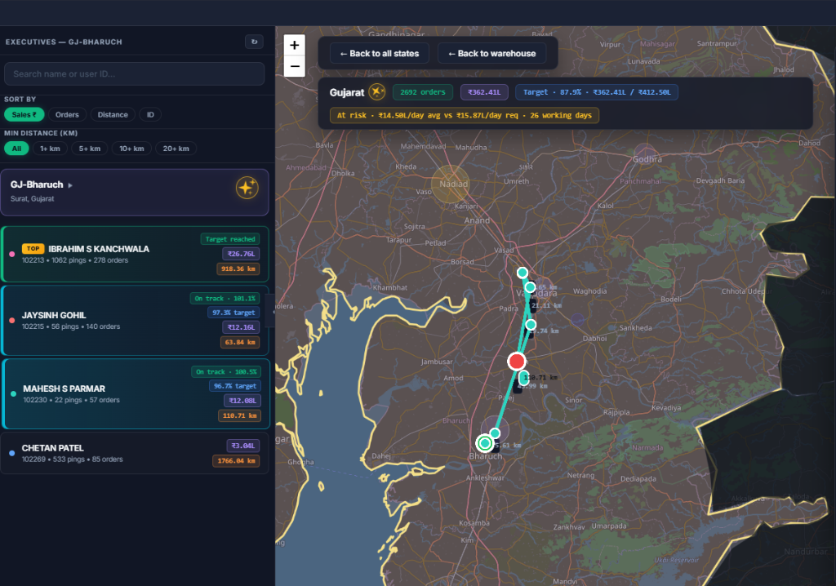
Task: Go back to warehouse
Action: (491, 53)
